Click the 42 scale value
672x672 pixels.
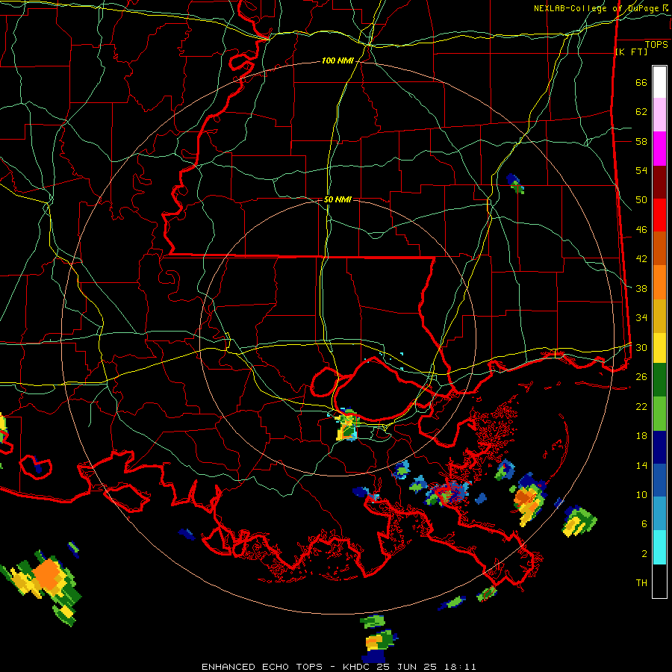point(641,259)
